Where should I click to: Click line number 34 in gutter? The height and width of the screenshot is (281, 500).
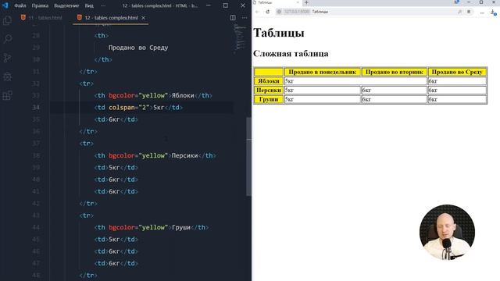36,108
